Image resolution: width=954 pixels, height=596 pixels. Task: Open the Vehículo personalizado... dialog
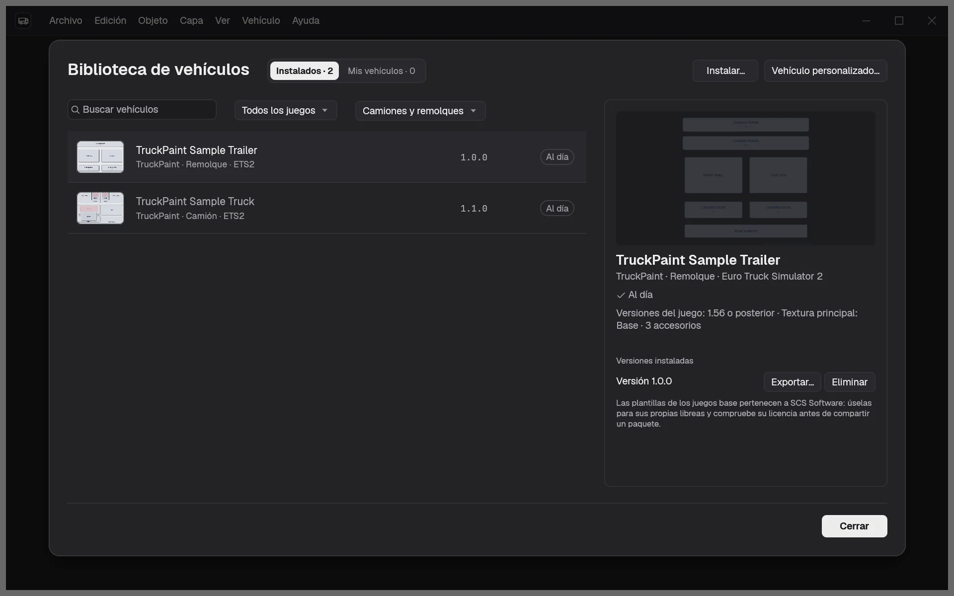click(x=825, y=71)
